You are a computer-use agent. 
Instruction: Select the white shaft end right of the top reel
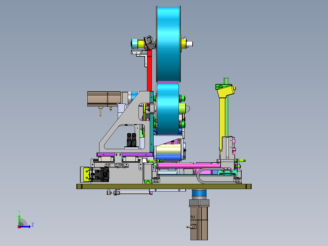pos(190,44)
